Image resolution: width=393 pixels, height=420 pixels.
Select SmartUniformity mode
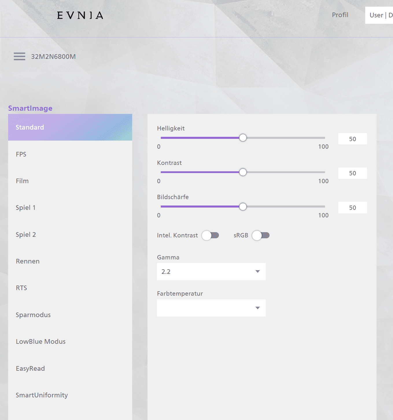point(70,395)
